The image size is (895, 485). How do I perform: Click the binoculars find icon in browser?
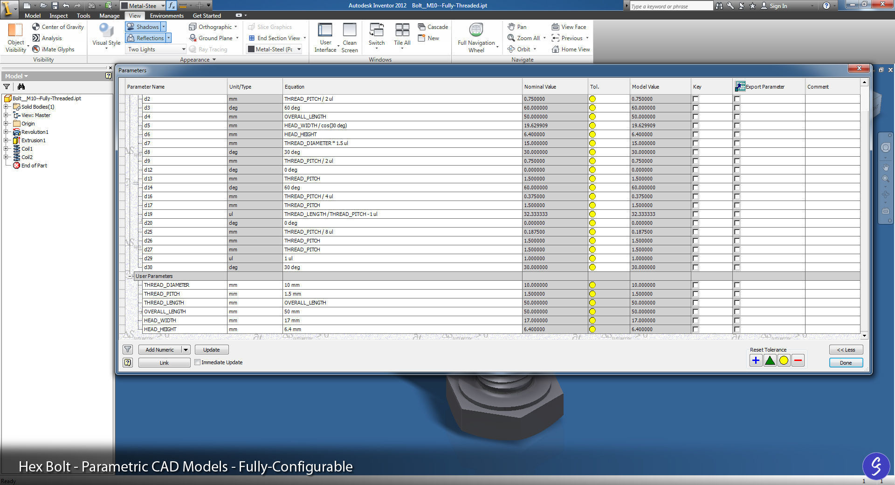tap(21, 86)
